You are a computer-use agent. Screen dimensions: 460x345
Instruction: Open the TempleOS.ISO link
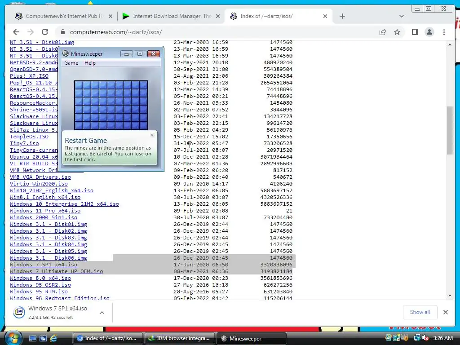(x=29, y=137)
